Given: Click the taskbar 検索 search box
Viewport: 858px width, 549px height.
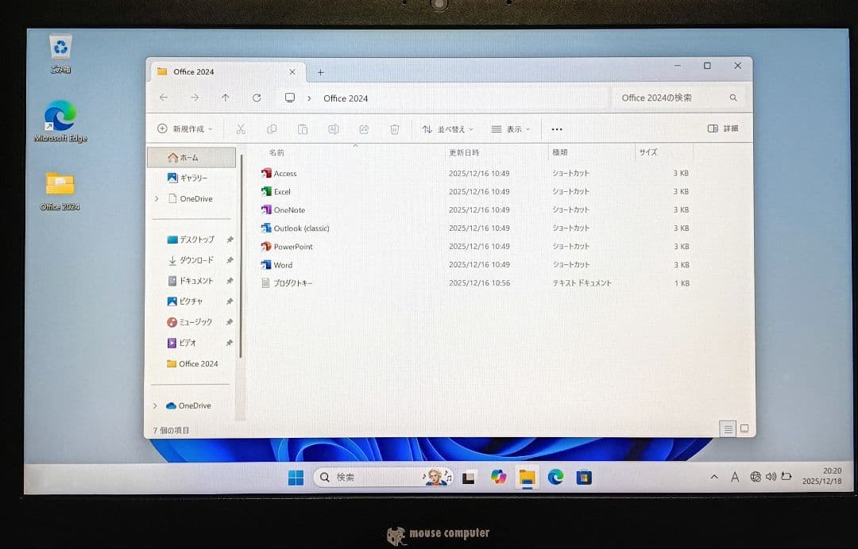Looking at the screenshot, I should coord(383,478).
